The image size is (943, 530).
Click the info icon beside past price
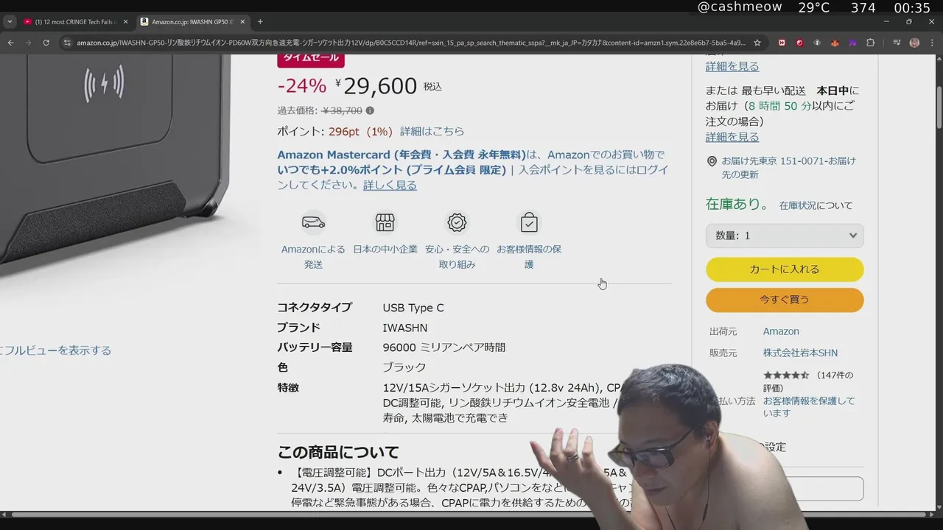[370, 110]
